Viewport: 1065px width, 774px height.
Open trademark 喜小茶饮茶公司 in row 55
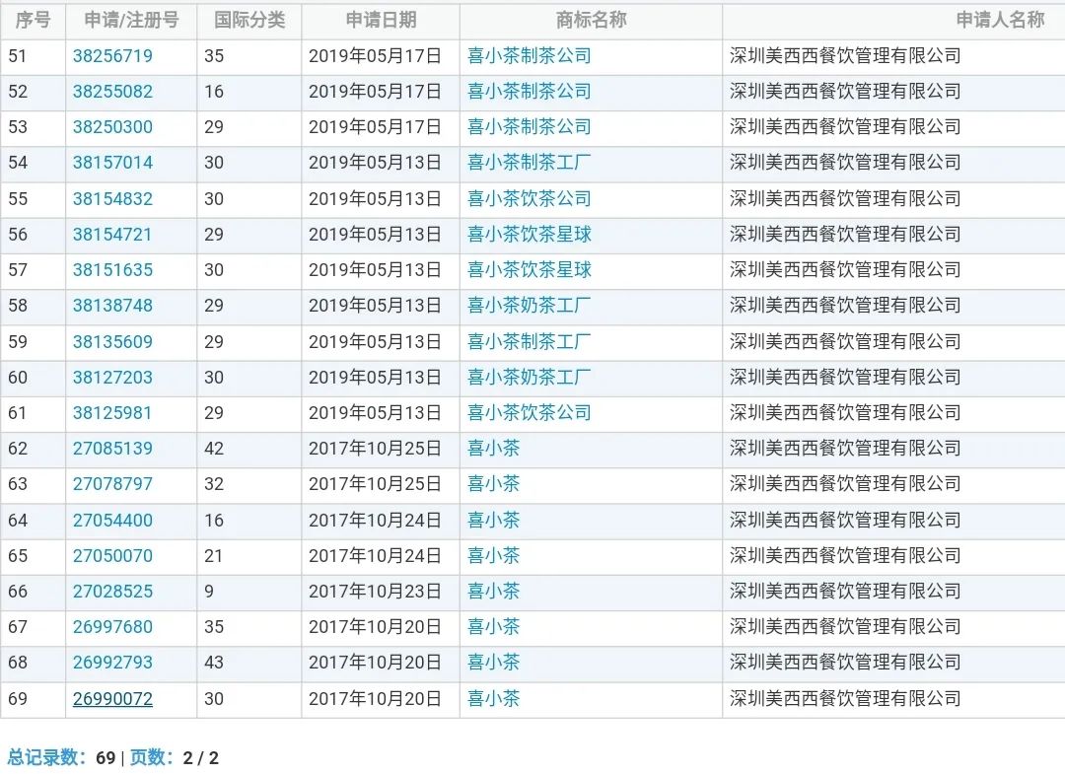coord(530,199)
